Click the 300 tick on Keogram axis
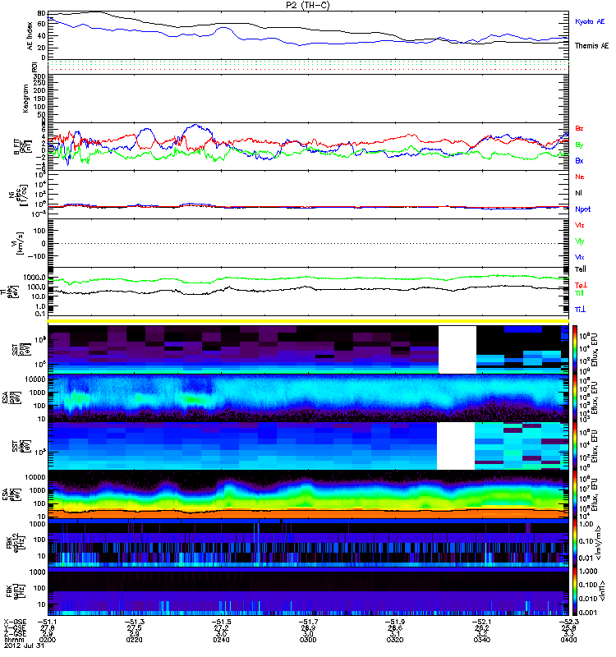Image resolution: width=616 pixels, height=657 pixels. tap(39, 76)
